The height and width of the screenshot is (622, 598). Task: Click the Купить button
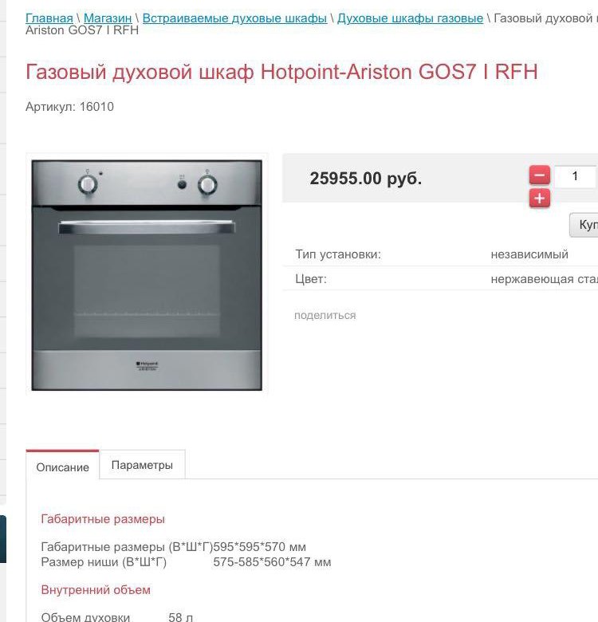584,225
